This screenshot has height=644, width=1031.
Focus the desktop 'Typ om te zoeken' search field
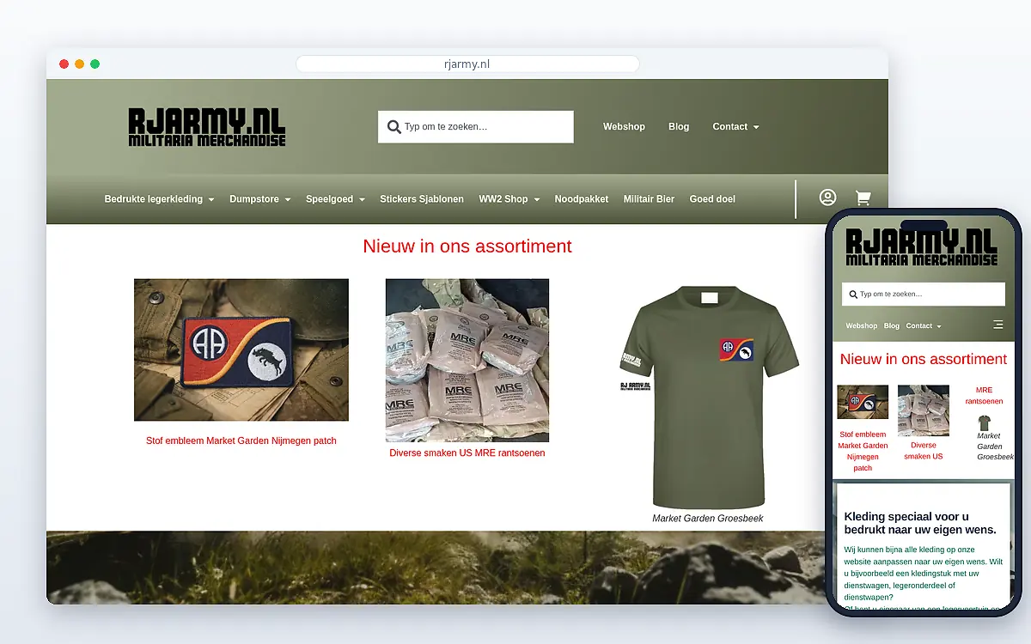click(x=476, y=127)
